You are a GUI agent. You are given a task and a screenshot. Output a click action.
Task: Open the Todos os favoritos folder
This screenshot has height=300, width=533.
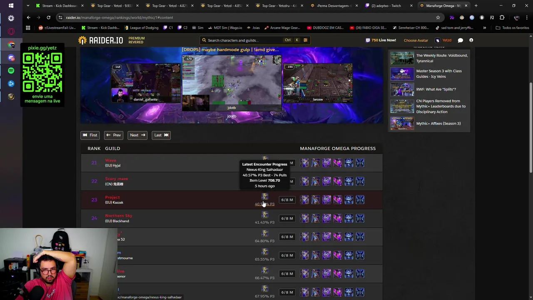coord(512,27)
